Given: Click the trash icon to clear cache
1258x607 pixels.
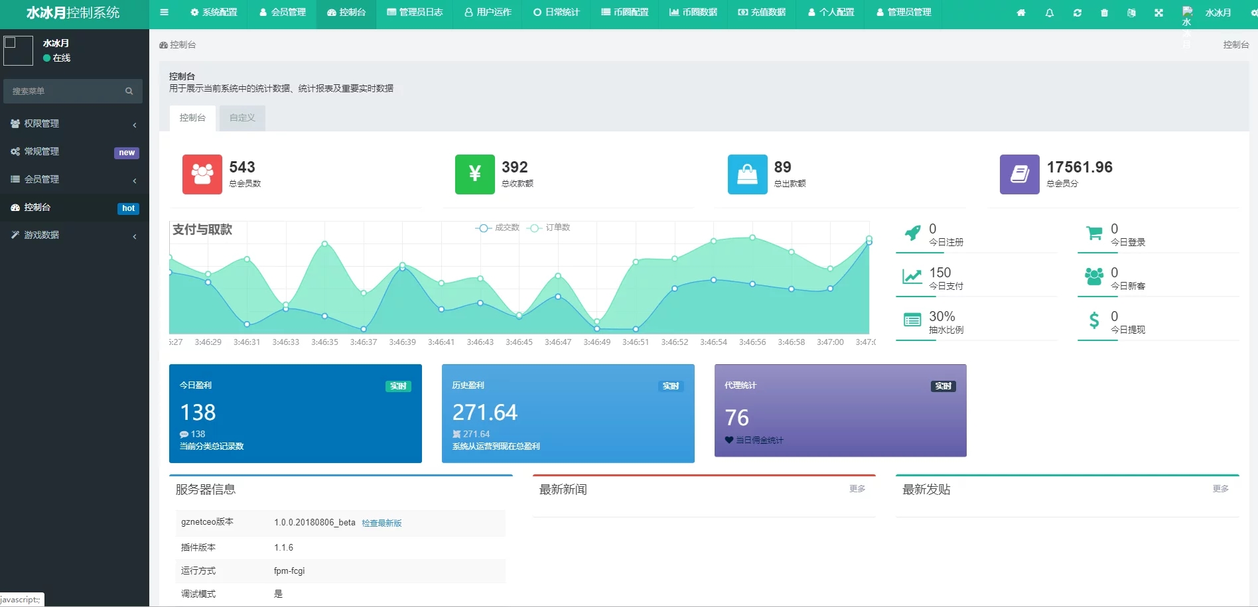Looking at the screenshot, I should 1104,13.
